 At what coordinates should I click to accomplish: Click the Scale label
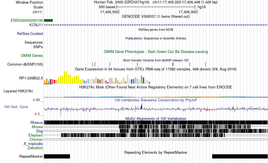(38, 7)
